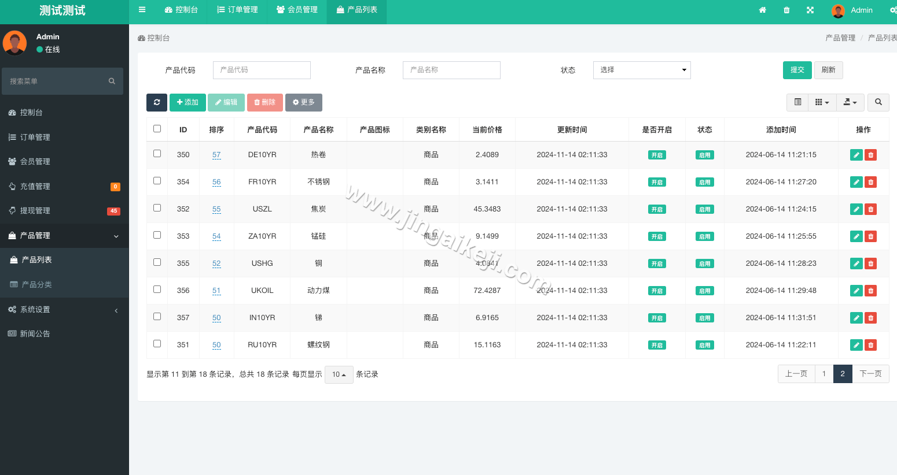
Task: Check the row checkbox for product USZL
Action: coord(157,207)
